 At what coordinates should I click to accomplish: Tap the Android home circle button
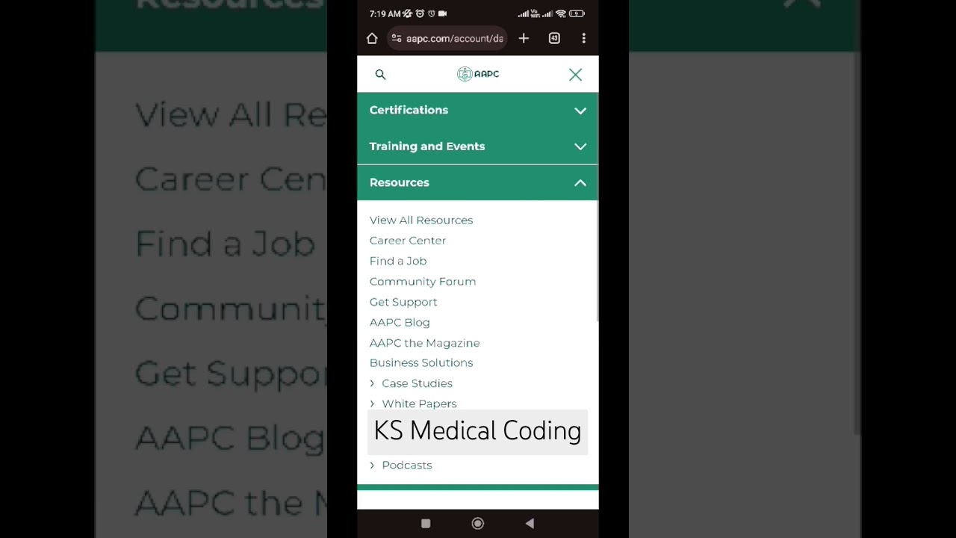click(x=478, y=524)
